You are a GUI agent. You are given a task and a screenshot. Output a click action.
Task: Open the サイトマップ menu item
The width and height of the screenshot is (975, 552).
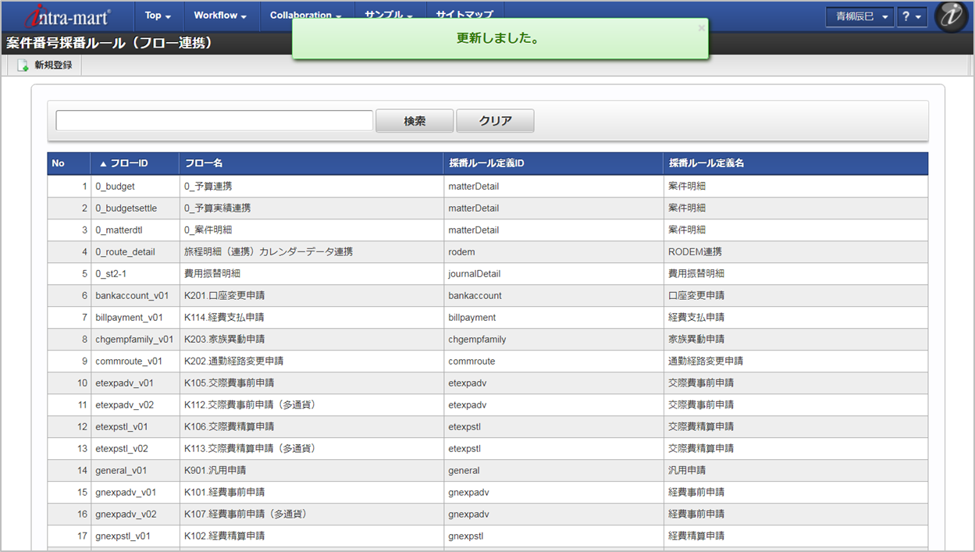[464, 16]
